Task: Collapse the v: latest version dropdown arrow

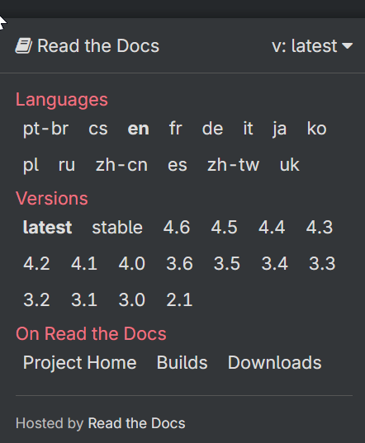Action: [x=347, y=45]
